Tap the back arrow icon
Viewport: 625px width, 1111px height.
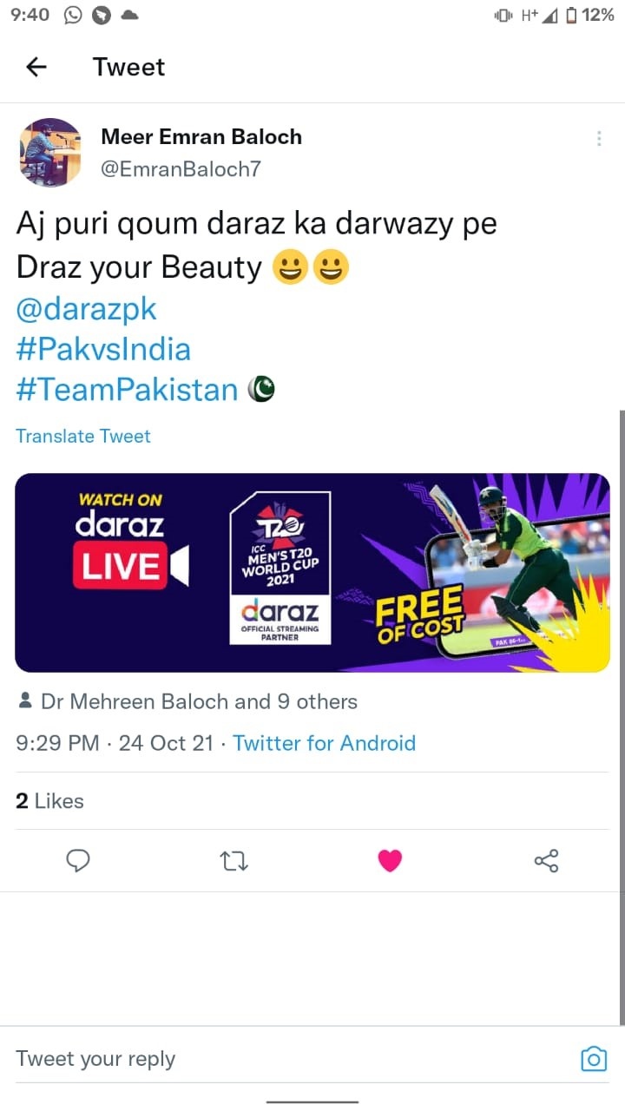point(36,67)
